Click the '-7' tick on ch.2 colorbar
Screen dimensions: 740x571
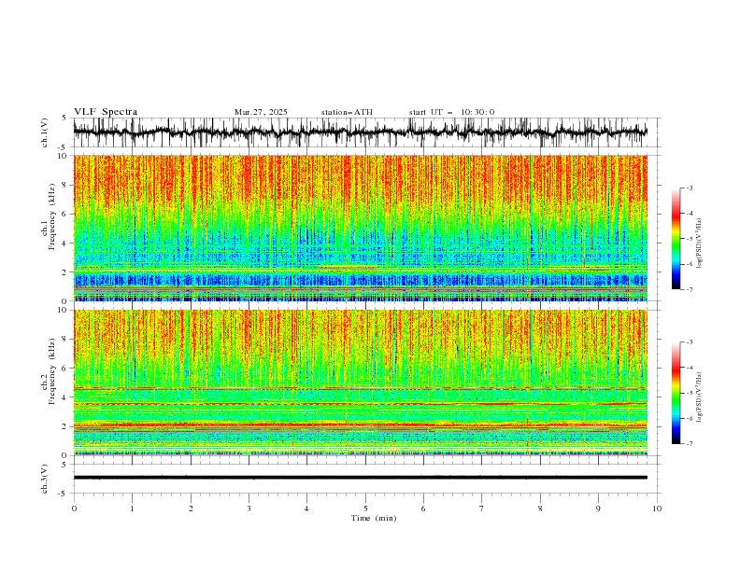pyautogui.click(x=689, y=443)
